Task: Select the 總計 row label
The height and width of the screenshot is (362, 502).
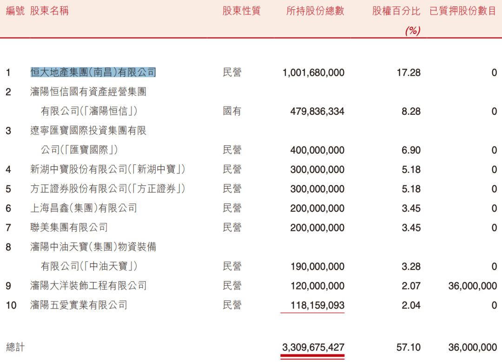Action: (x=15, y=347)
